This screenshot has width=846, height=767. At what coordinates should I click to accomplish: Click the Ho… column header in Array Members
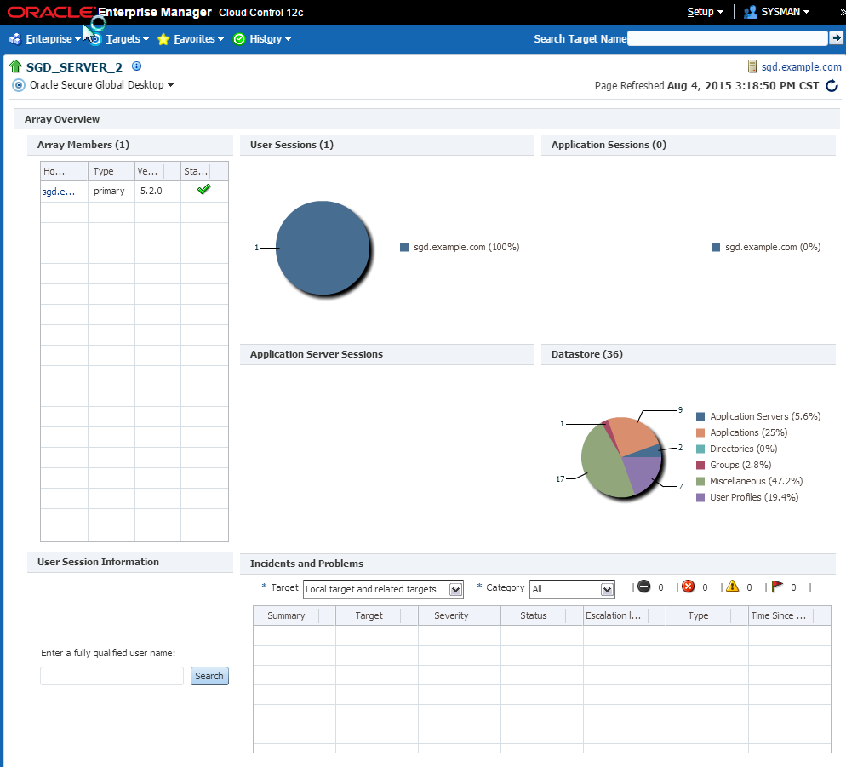click(64, 171)
